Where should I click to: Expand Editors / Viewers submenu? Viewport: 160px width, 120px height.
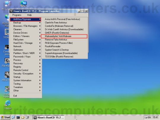[25, 36]
